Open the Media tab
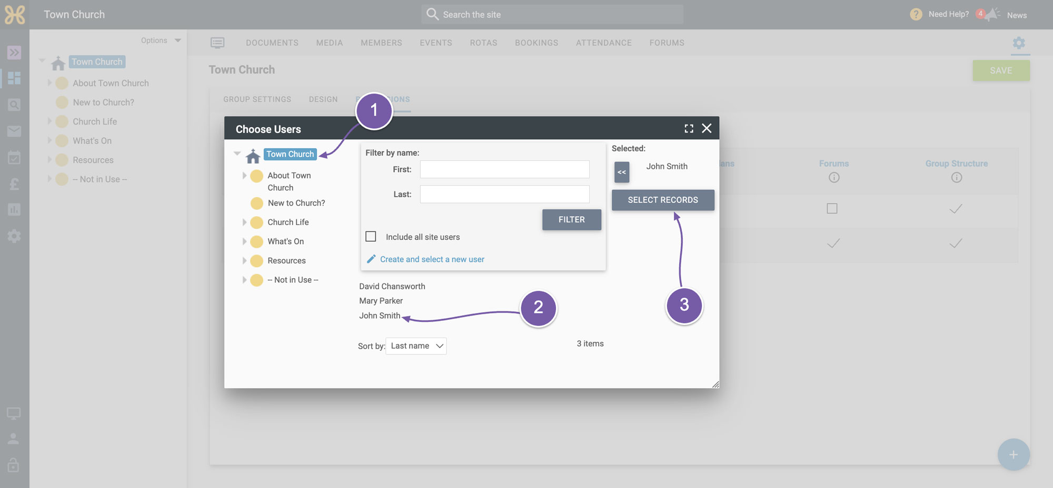The width and height of the screenshot is (1053, 488). (x=330, y=43)
